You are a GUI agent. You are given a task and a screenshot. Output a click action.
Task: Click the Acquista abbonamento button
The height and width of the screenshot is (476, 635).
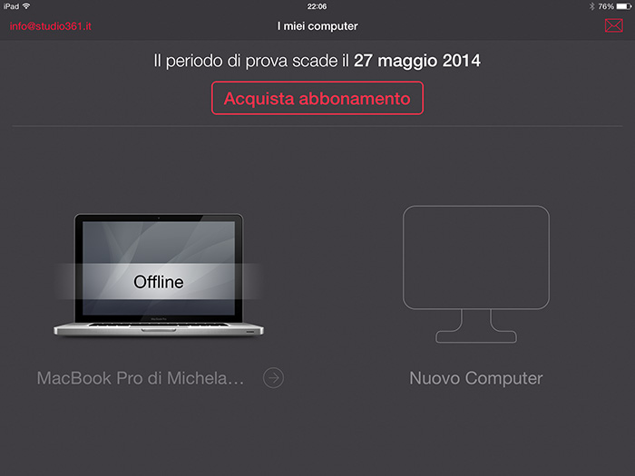tap(317, 98)
